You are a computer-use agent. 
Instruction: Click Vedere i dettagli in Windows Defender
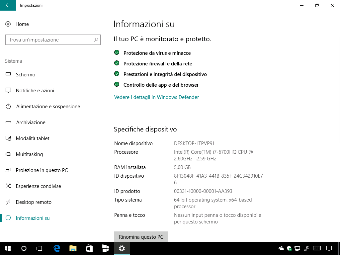(156, 97)
